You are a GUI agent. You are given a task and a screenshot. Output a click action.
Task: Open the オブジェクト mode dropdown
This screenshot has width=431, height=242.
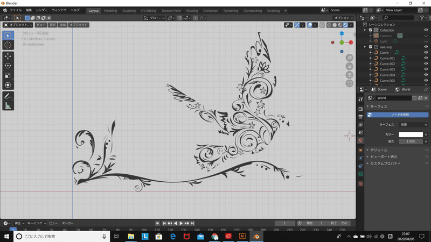tap(18, 25)
